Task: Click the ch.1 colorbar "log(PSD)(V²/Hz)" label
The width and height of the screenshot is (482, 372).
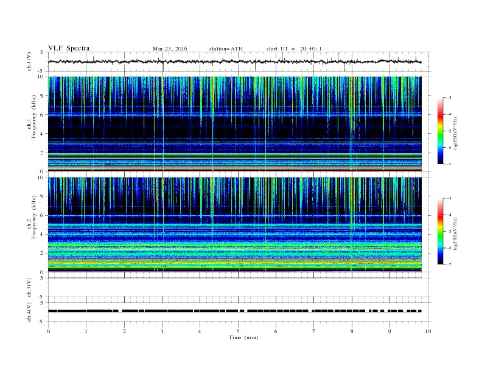Action: (x=455, y=134)
